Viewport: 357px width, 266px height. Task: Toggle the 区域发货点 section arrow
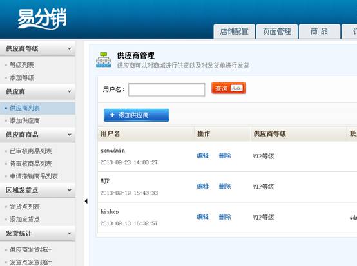pyautogui.click(x=70, y=190)
